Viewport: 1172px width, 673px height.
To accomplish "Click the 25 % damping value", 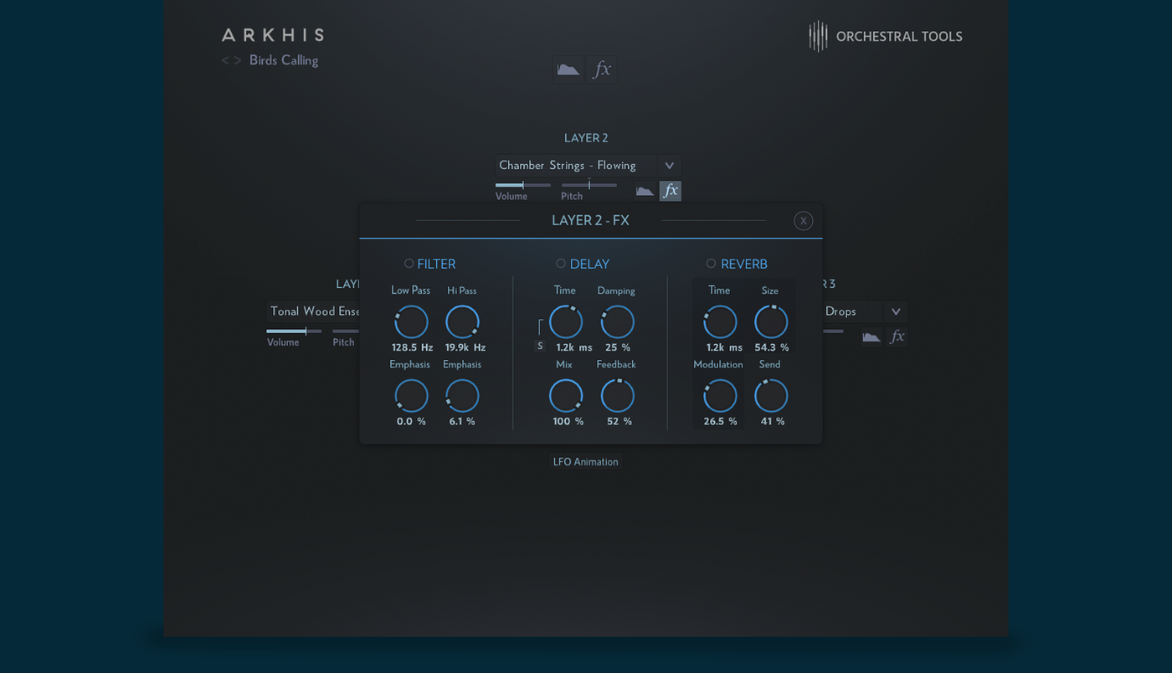I will [618, 347].
